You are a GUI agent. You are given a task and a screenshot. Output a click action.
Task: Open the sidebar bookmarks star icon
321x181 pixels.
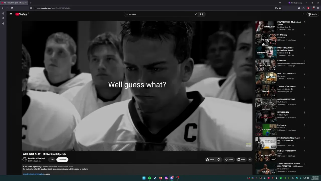tap(3, 18)
